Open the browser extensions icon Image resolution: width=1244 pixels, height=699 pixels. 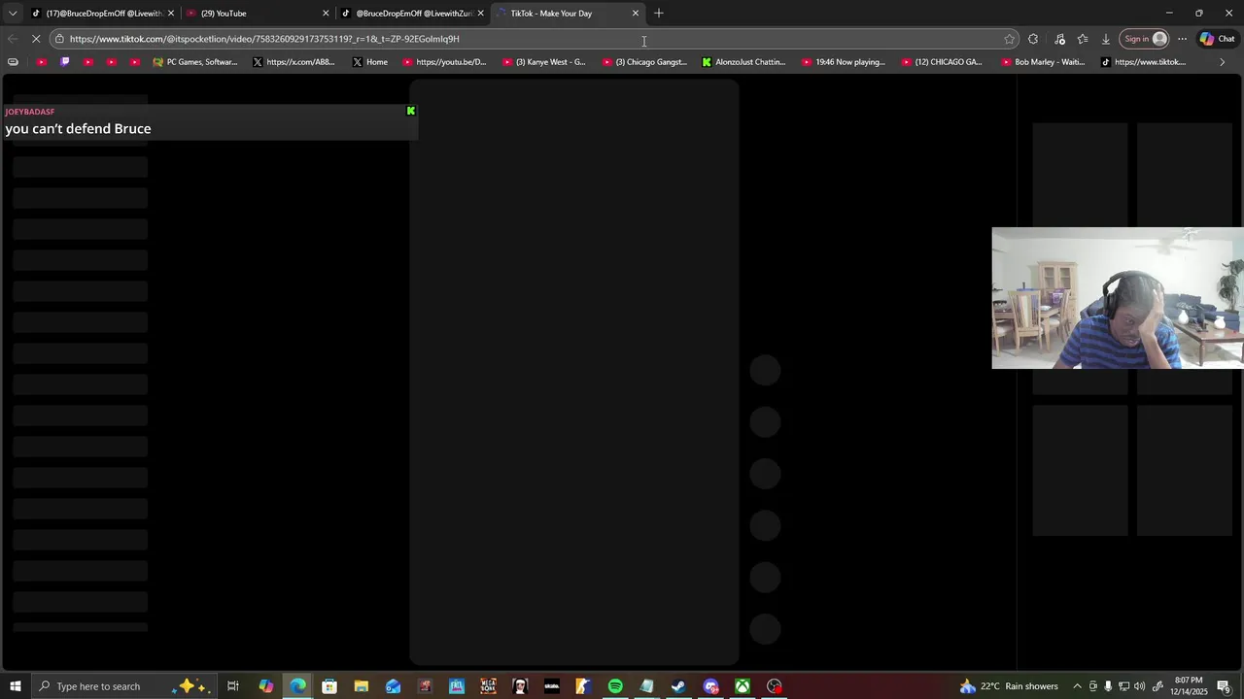(x=1033, y=39)
